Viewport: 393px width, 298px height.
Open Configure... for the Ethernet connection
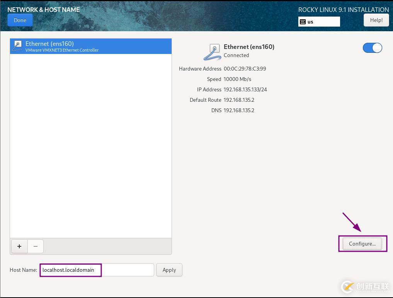tap(362, 244)
